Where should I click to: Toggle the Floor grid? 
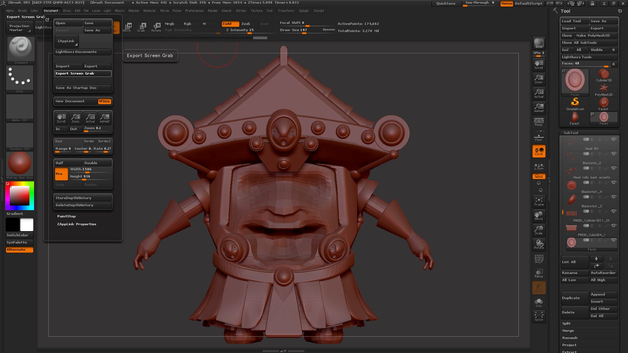tap(539, 136)
